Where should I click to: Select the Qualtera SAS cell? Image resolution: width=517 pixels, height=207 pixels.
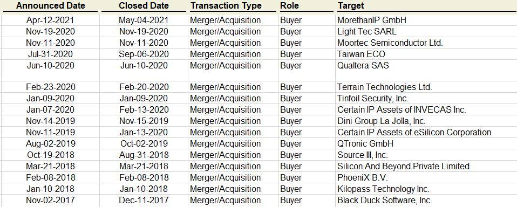click(x=363, y=65)
